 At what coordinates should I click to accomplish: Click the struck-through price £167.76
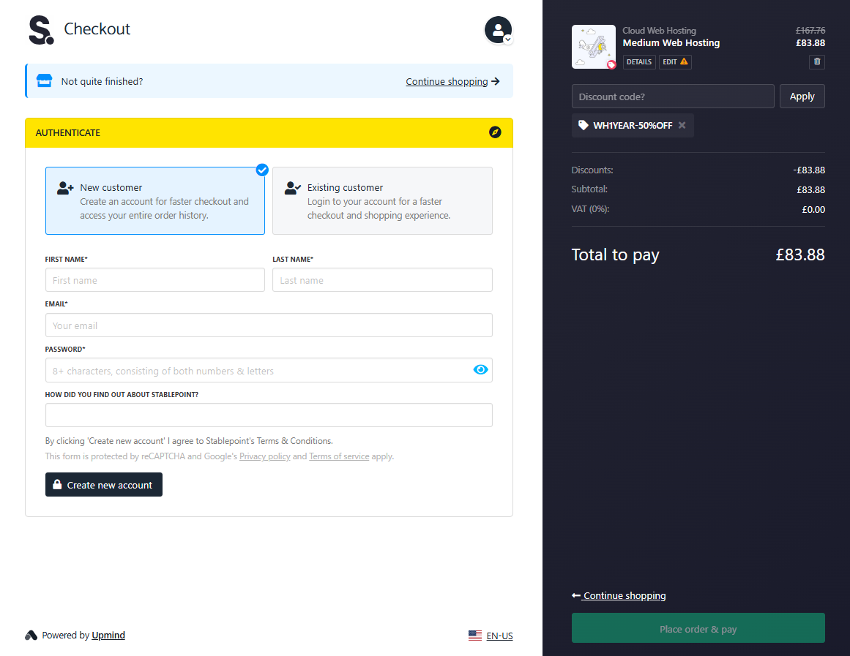810,30
